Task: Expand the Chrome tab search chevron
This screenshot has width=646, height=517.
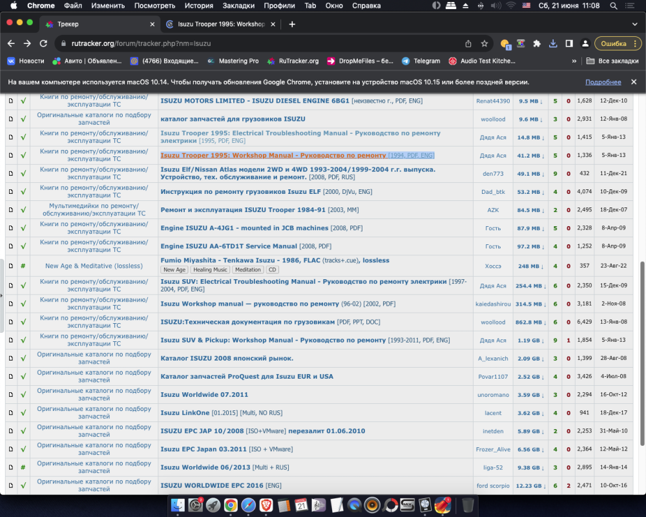Action: click(634, 25)
